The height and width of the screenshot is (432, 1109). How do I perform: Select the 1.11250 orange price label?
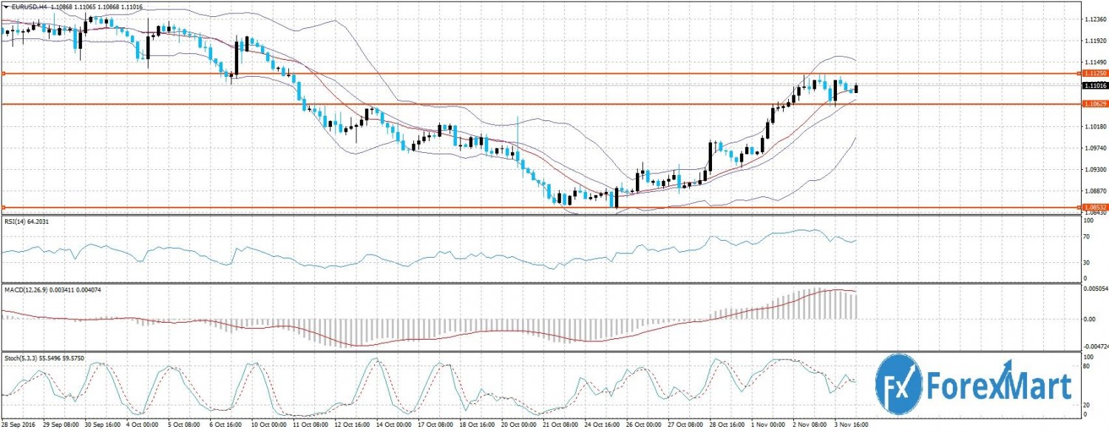(x=1093, y=74)
